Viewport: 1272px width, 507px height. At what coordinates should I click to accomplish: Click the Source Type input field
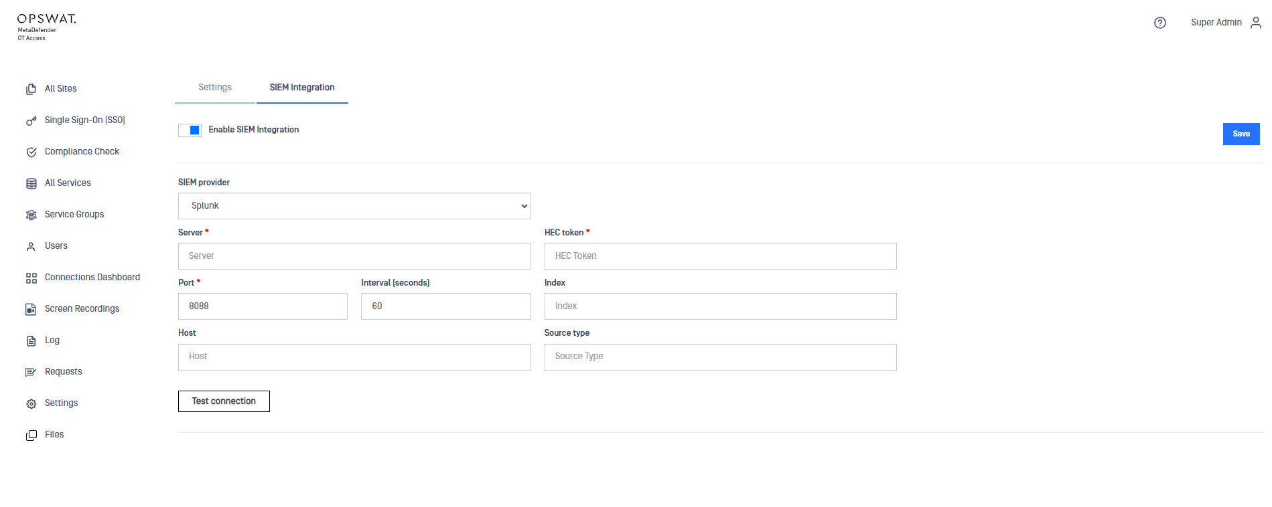720,357
